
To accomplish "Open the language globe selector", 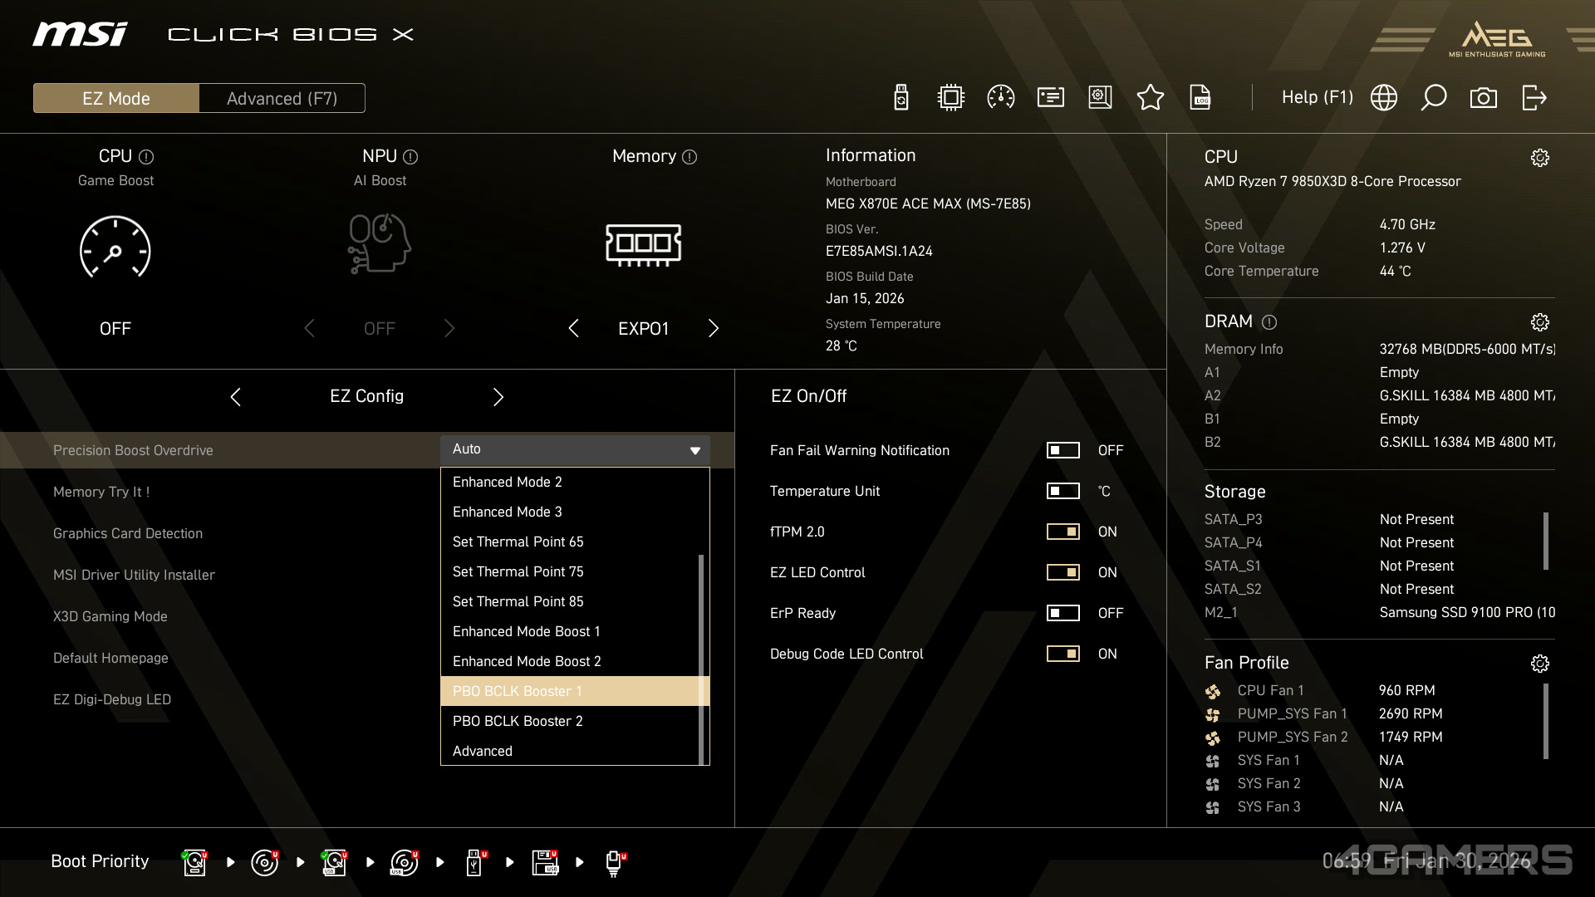I will click(x=1384, y=97).
